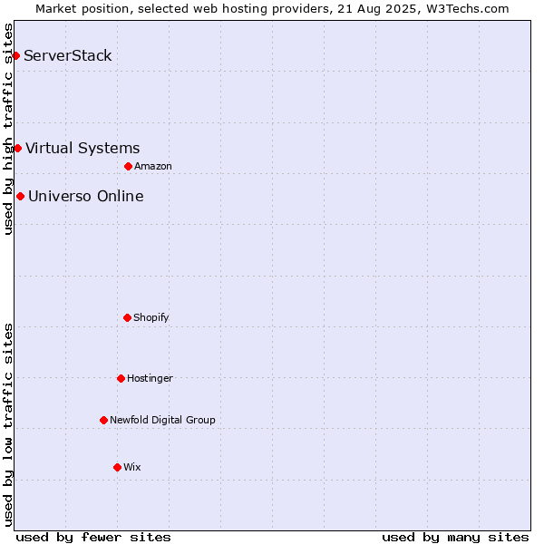
Task: Click the Amazon data point marker
Action: pyautogui.click(x=128, y=167)
